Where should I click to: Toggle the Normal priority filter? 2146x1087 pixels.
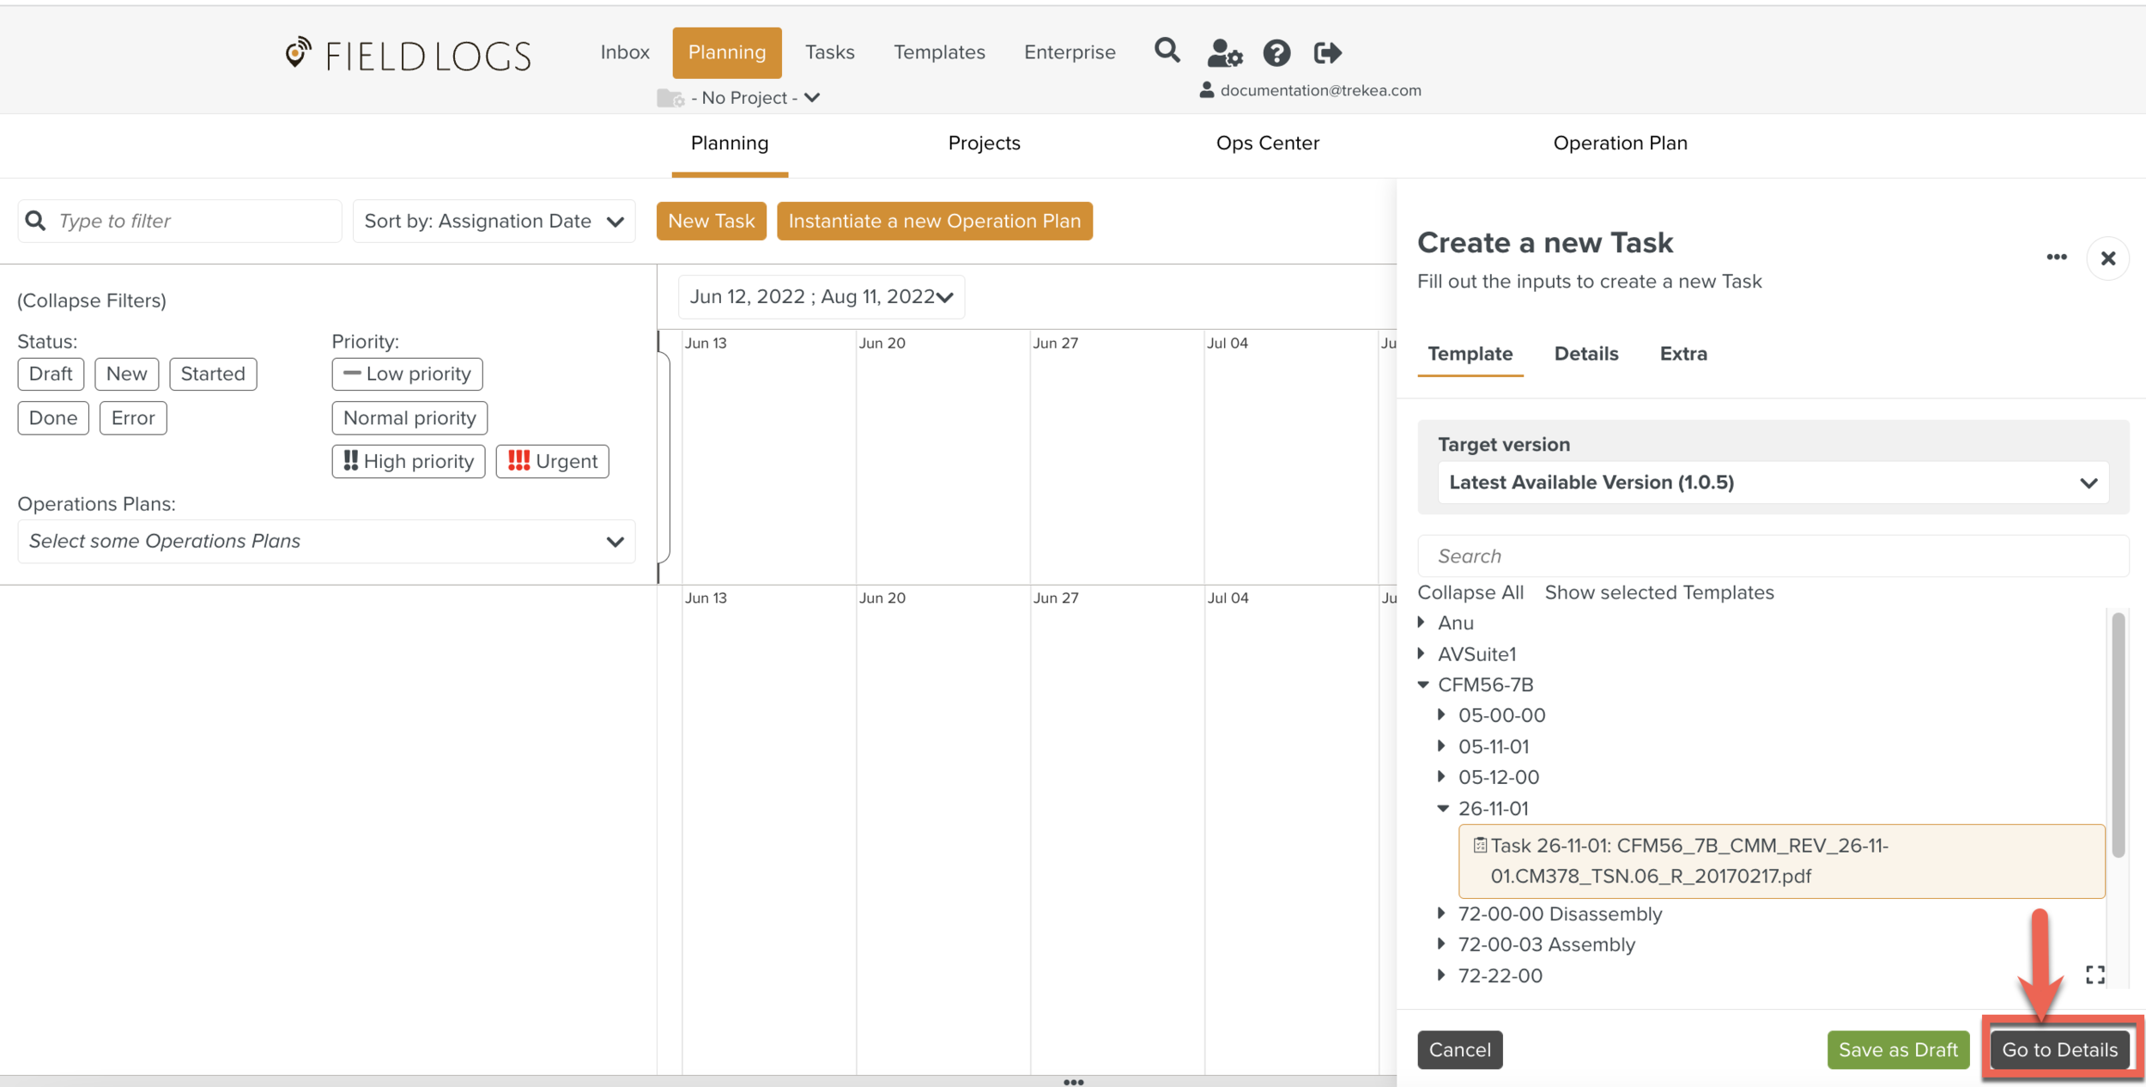(409, 417)
